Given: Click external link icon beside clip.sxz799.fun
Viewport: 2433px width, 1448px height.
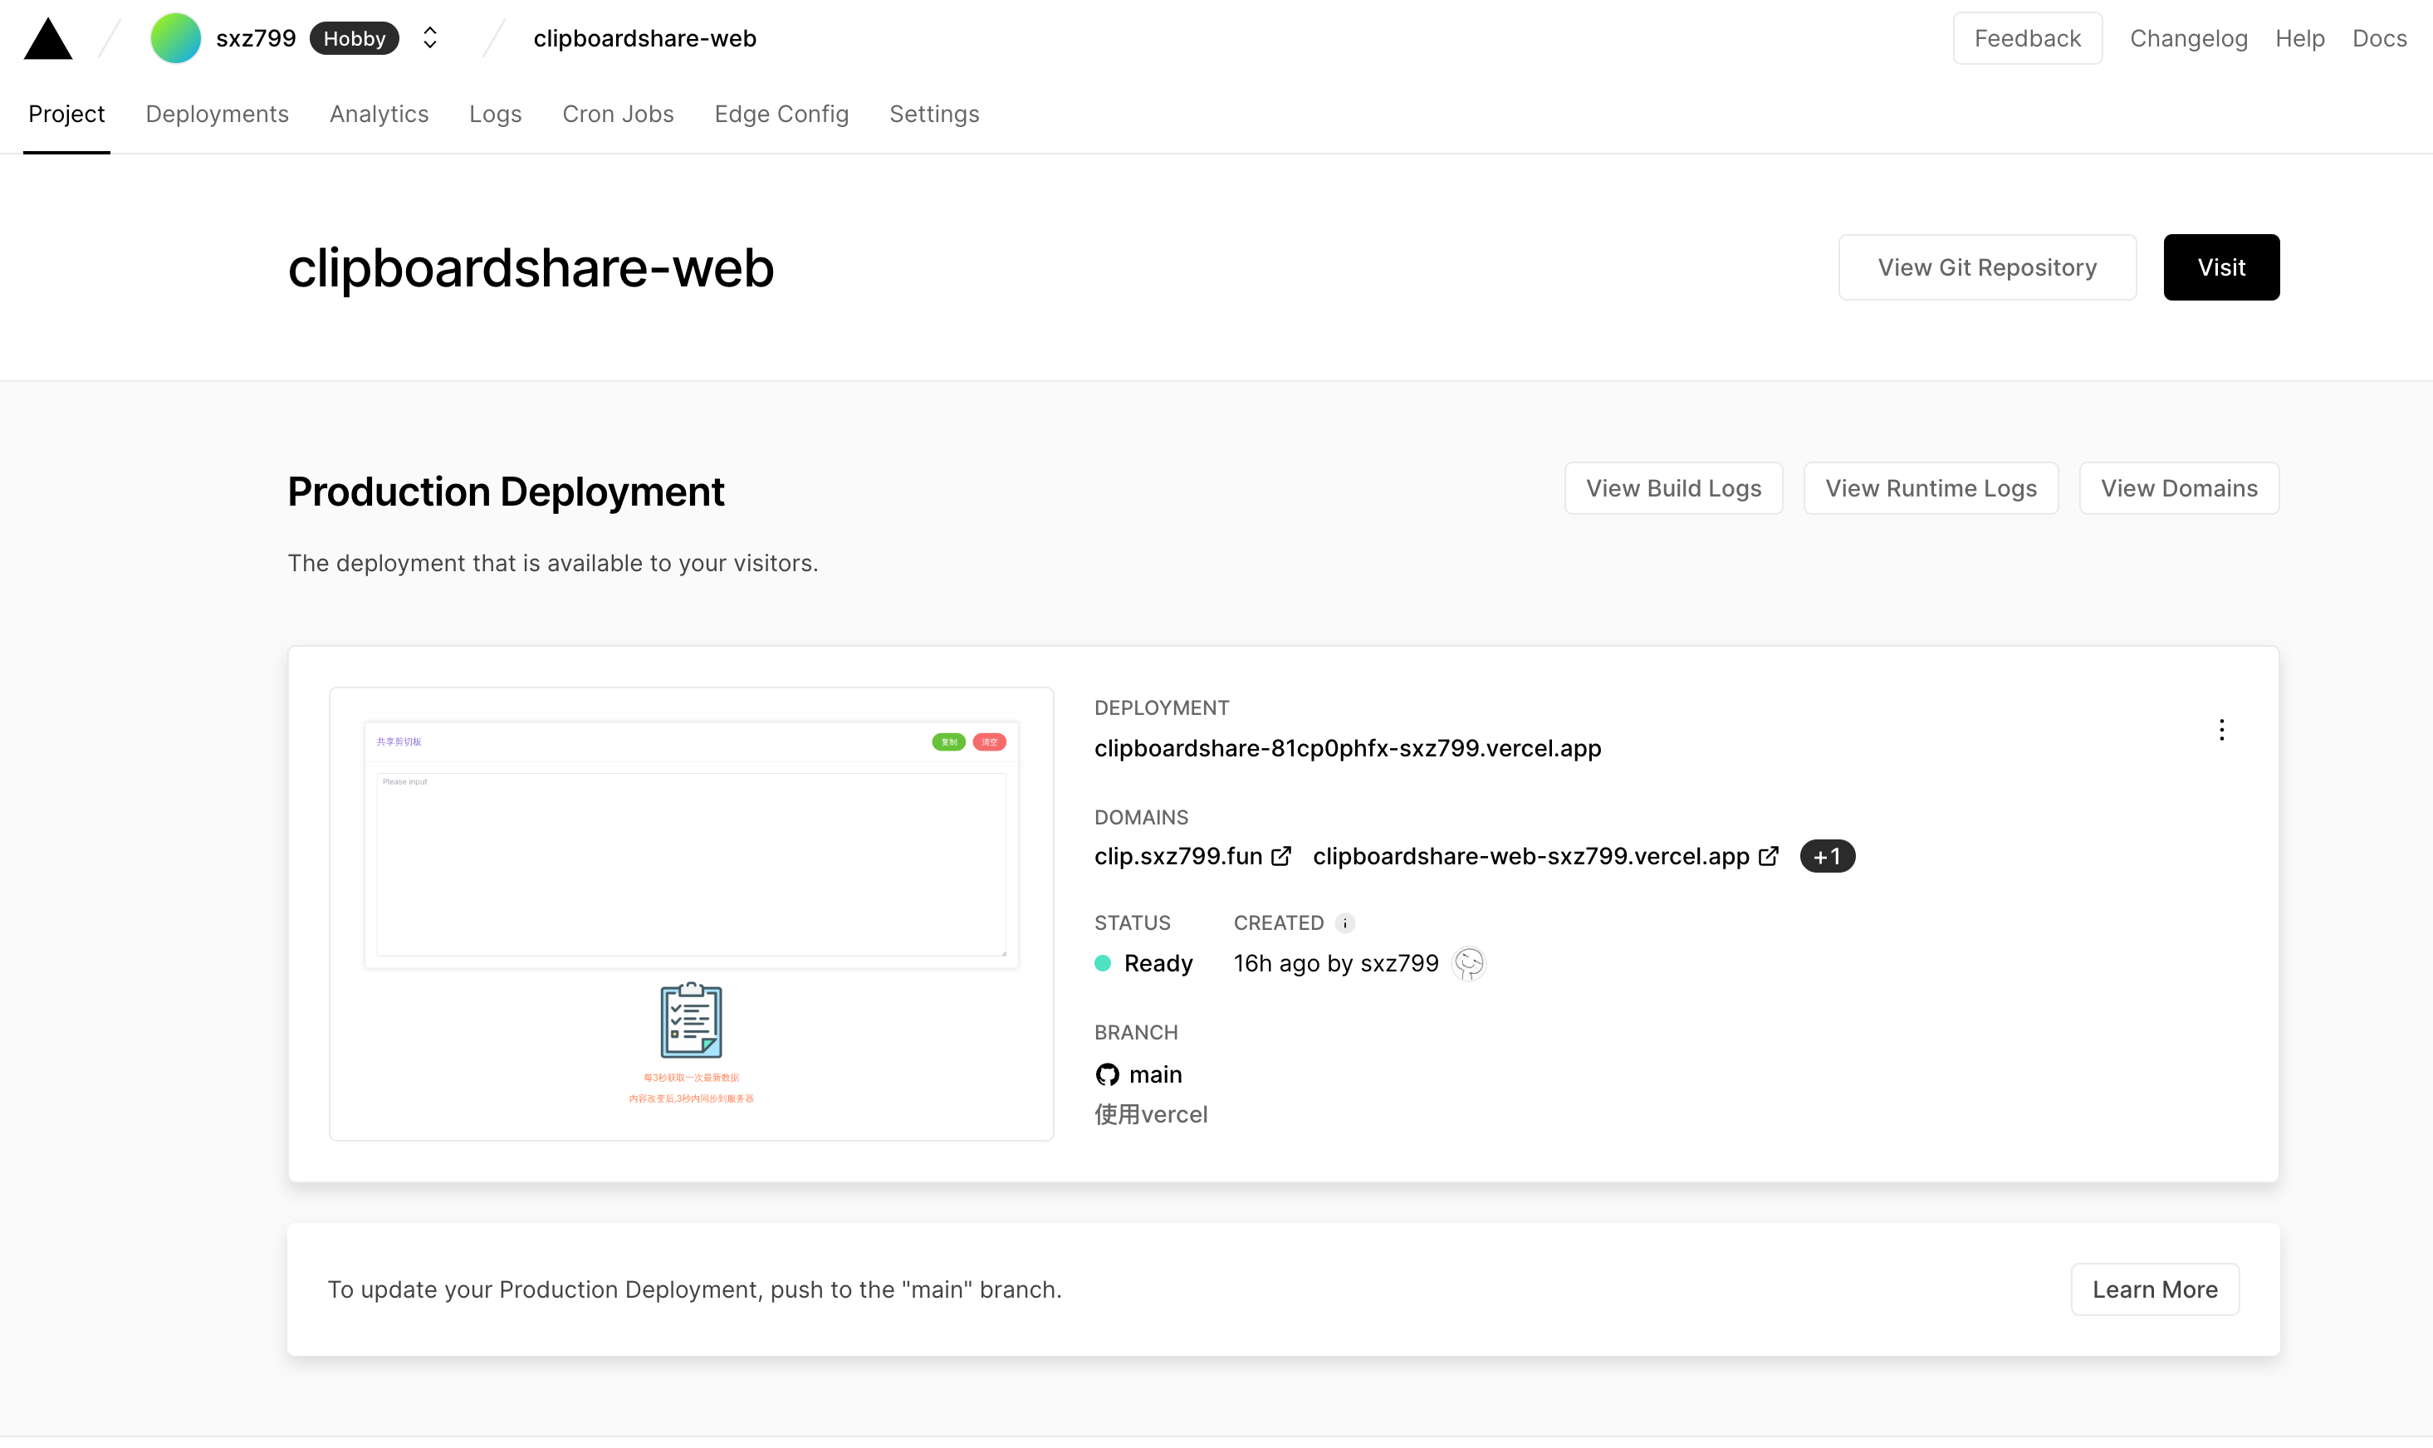Looking at the screenshot, I should tap(1281, 856).
